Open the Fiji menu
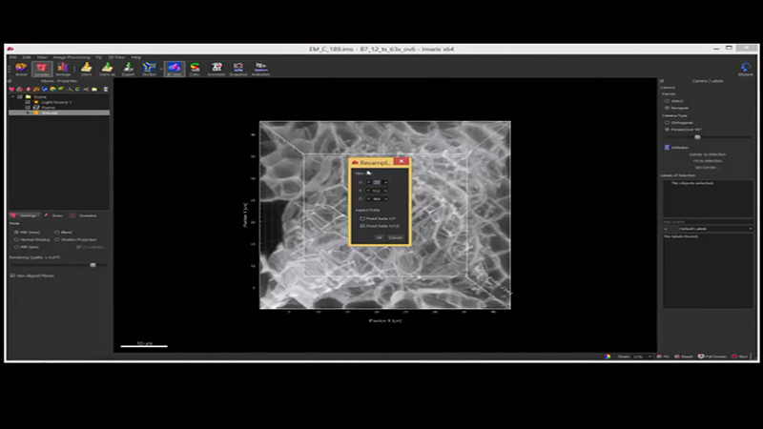The width and height of the screenshot is (763, 429). (99, 57)
